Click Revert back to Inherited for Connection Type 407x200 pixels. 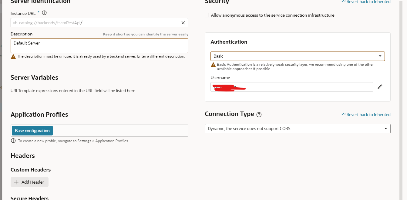[x=366, y=115]
